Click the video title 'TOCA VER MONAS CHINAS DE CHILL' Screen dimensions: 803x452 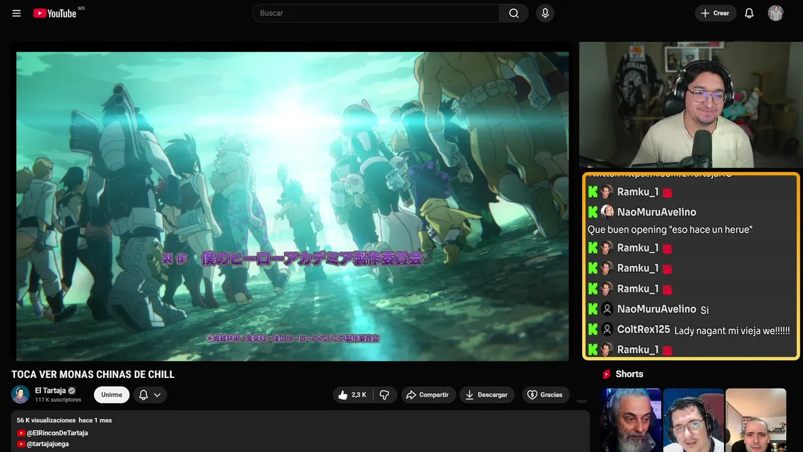[x=93, y=375]
